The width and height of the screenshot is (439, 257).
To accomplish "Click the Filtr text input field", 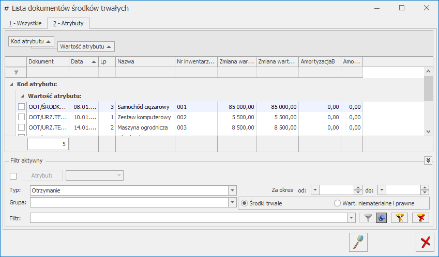I will [189, 218].
